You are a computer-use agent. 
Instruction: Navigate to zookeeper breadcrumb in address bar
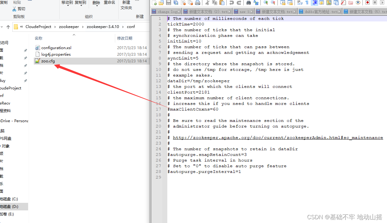coord(69,27)
